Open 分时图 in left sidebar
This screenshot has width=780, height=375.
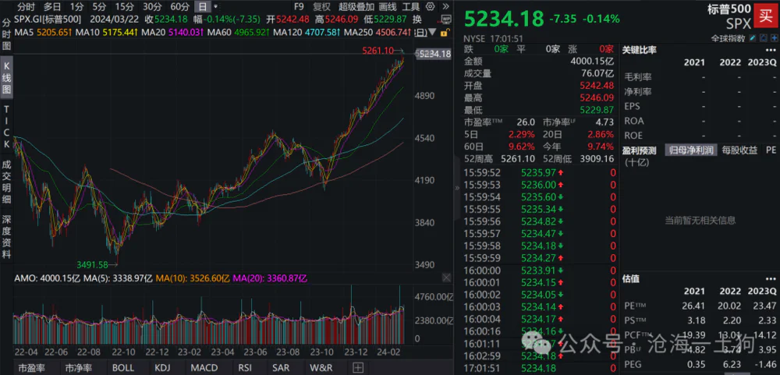coord(6,35)
